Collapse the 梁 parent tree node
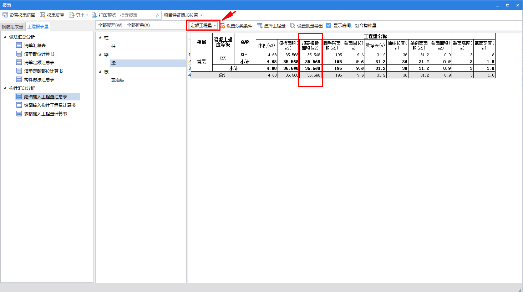Screen dimensions: 523x292 click(100, 54)
